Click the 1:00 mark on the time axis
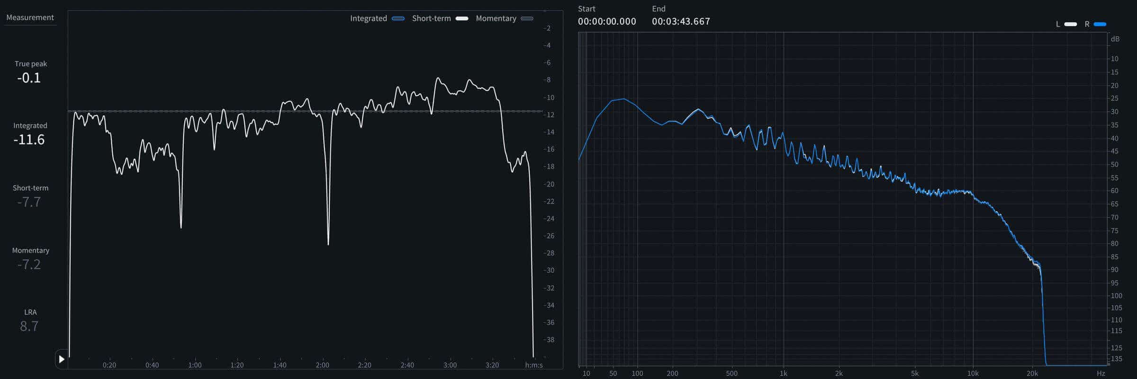Viewport: 1137px width, 379px height. tap(195, 365)
